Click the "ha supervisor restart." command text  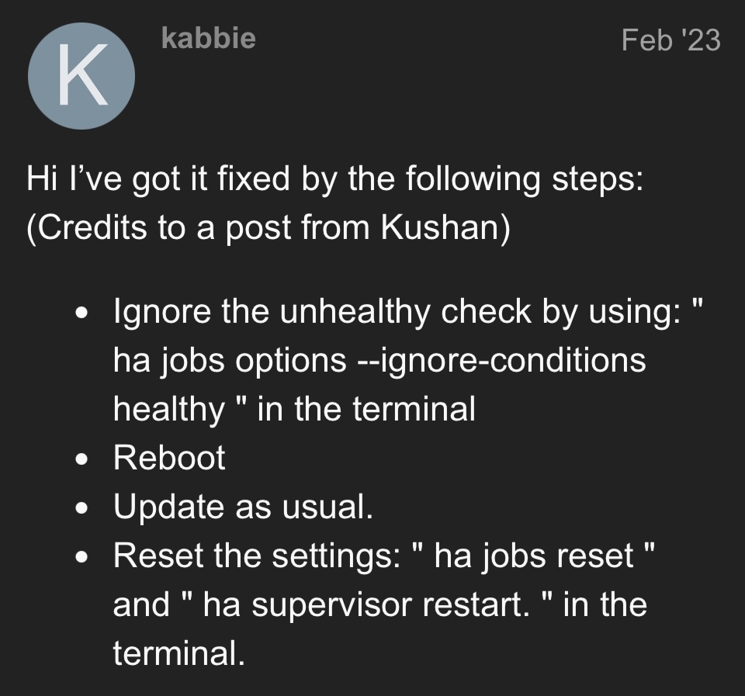click(x=366, y=604)
